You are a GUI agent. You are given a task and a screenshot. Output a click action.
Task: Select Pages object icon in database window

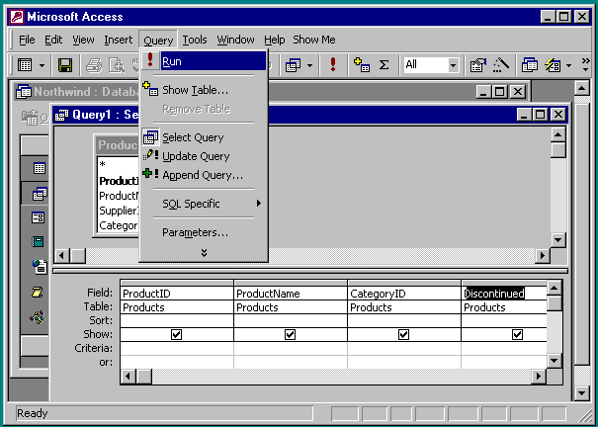39,267
